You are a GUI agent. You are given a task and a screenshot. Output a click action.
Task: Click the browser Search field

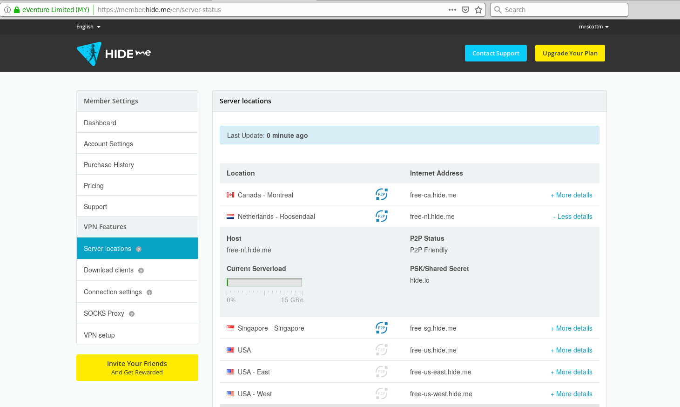[x=559, y=10]
